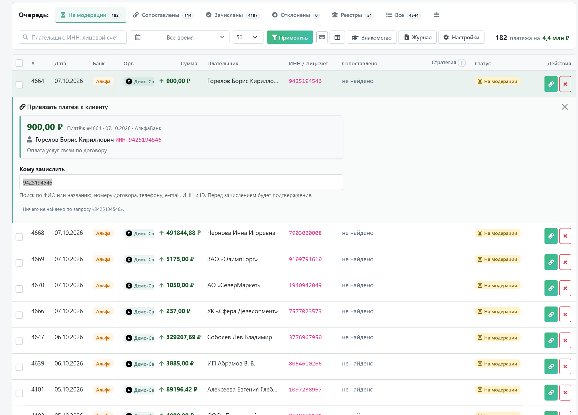Focus the Плательщик, ИНН search field
The height and width of the screenshot is (415, 578).
73,37
